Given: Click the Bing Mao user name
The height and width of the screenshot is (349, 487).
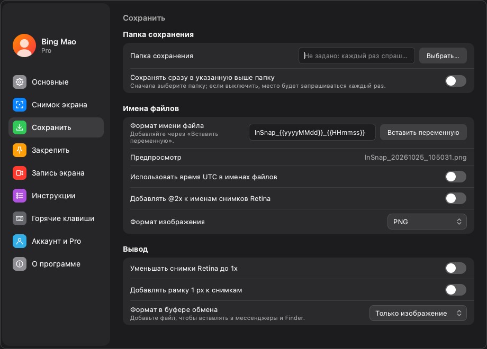Looking at the screenshot, I should [59, 42].
